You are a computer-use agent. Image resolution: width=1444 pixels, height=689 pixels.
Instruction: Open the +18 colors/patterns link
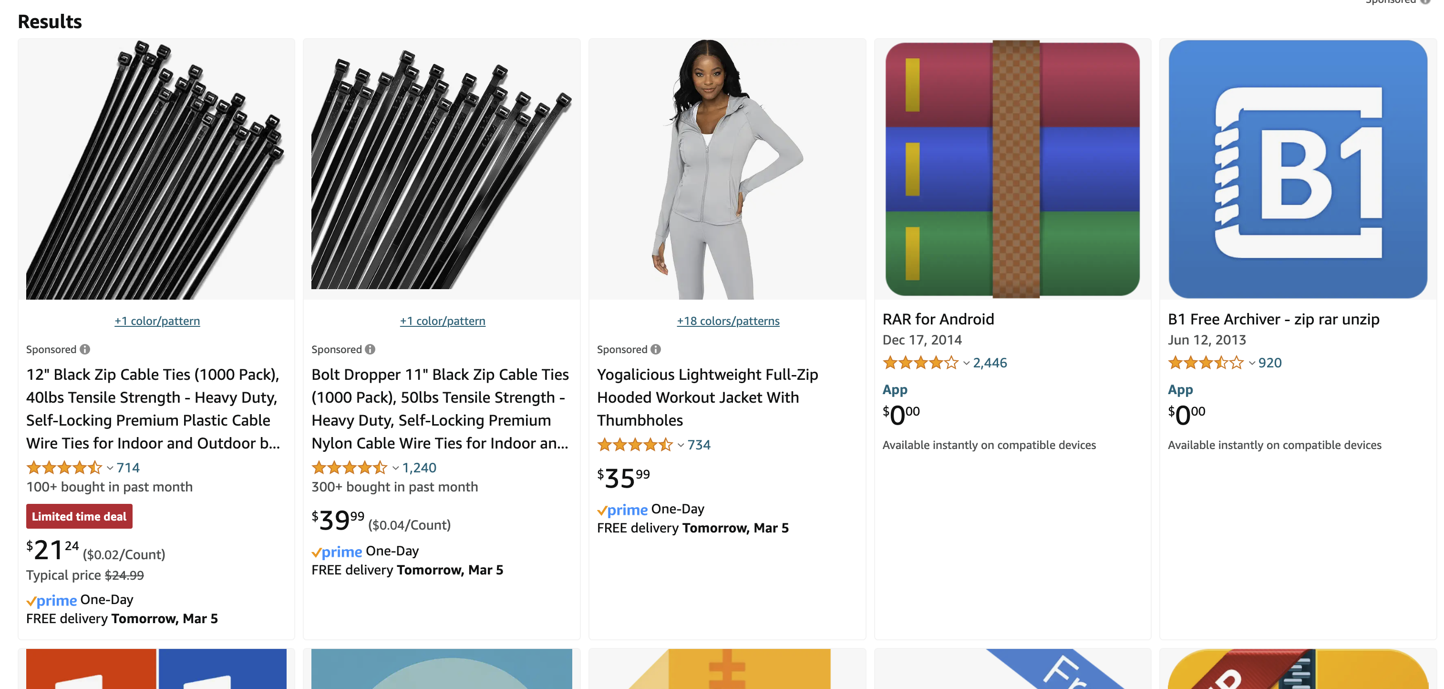pyautogui.click(x=728, y=321)
